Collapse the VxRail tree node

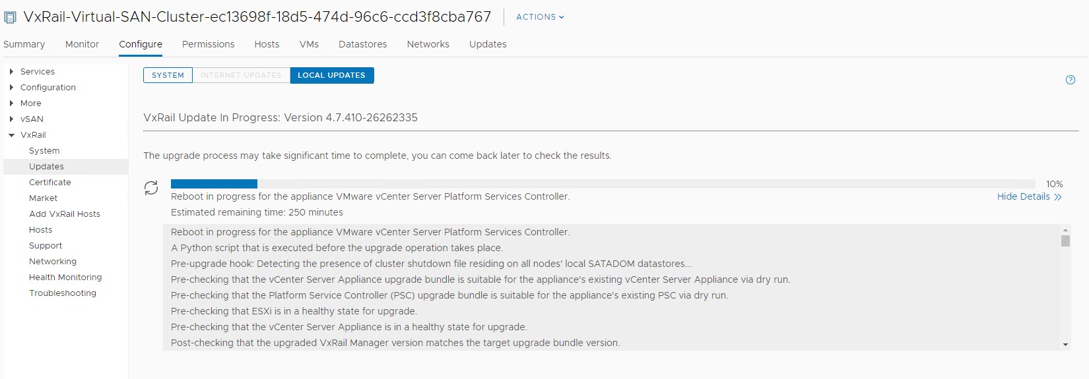[x=11, y=134]
